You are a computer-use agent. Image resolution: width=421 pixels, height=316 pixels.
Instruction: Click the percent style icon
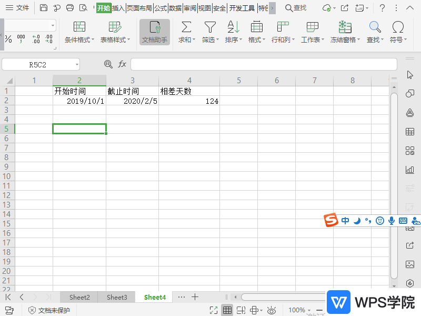(x=8, y=39)
